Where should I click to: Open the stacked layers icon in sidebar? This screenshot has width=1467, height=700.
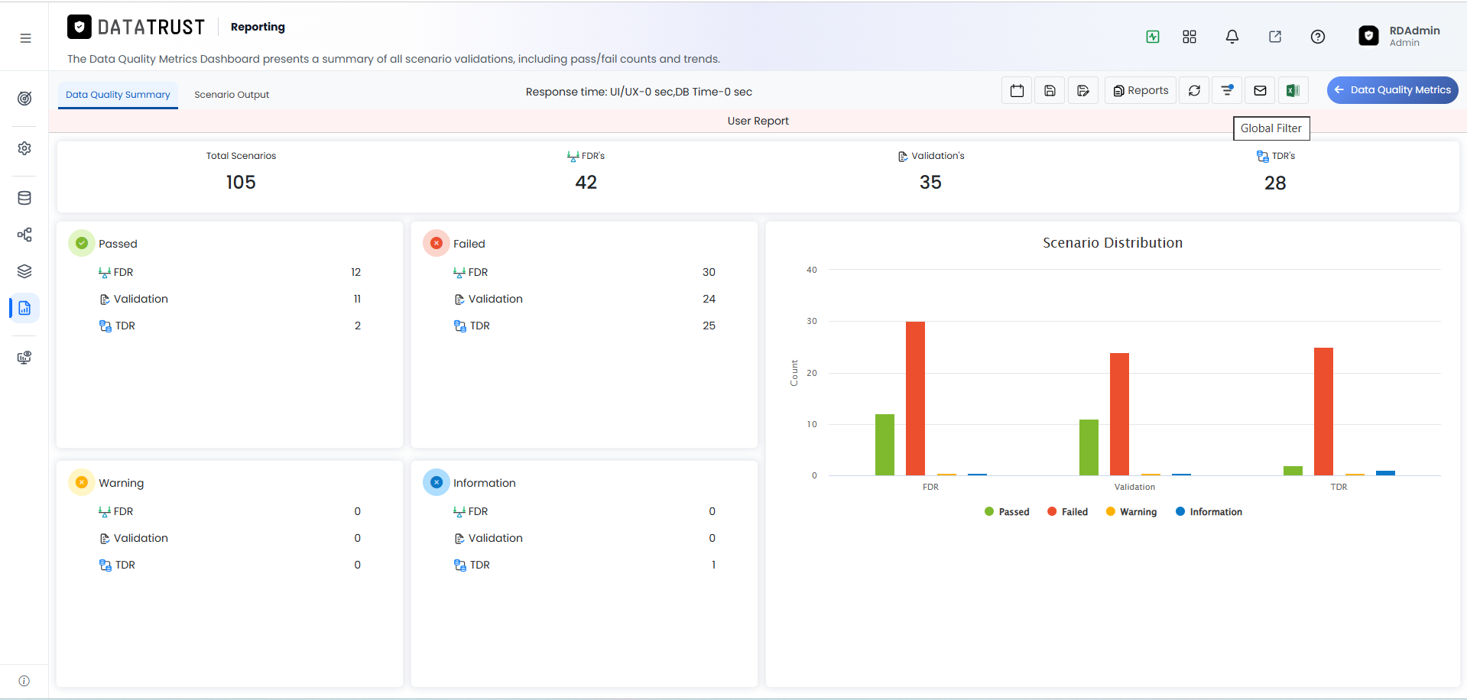(x=24, y=271)
